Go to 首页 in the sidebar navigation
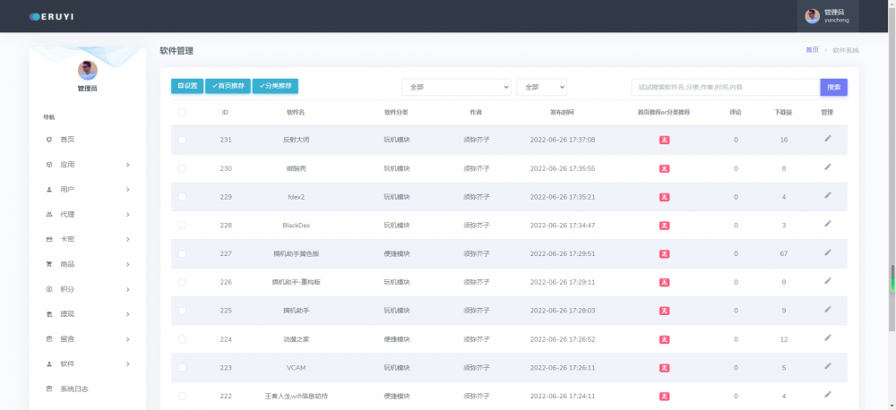Screen dimensions: 896x410 coord(67,140)
